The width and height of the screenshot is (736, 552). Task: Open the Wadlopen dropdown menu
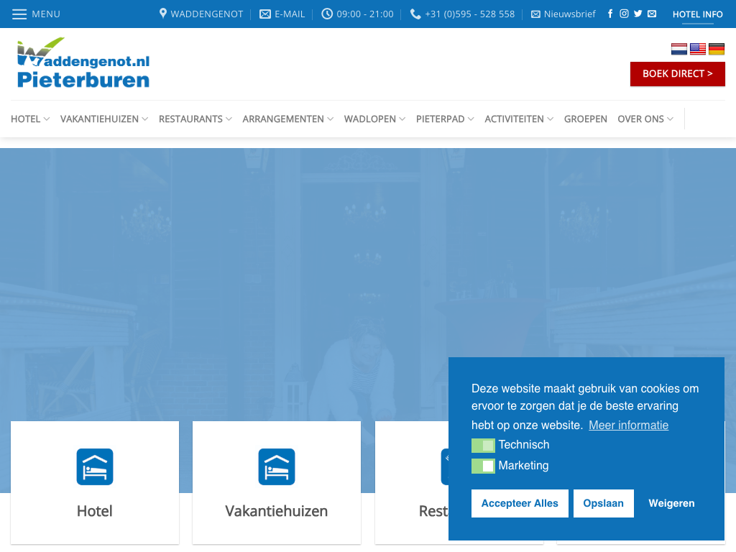pos(374,119)
